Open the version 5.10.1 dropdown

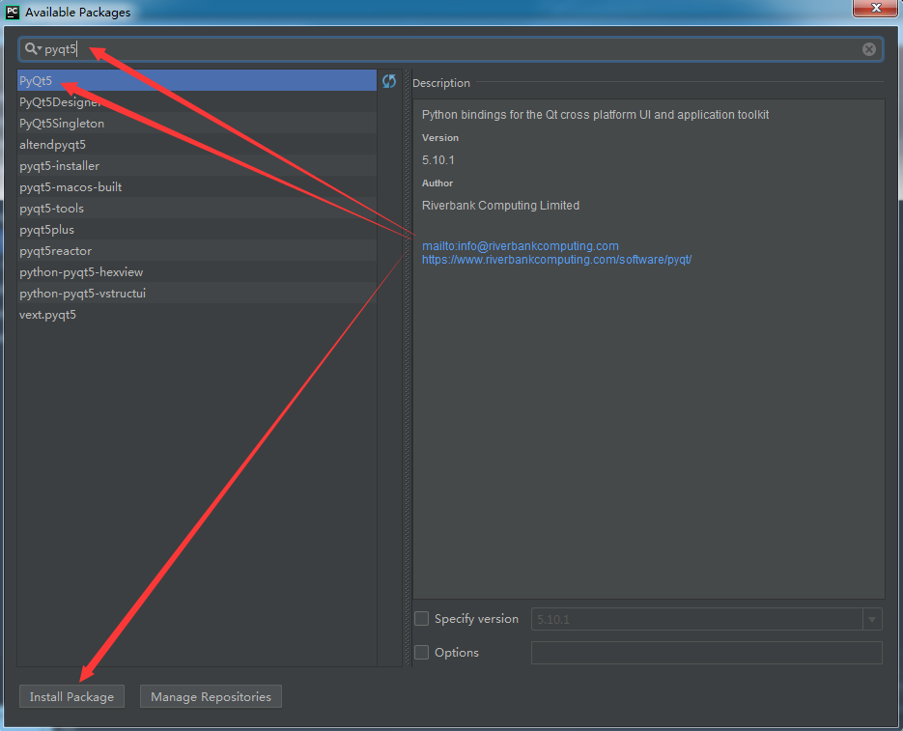tap(872, 619)
